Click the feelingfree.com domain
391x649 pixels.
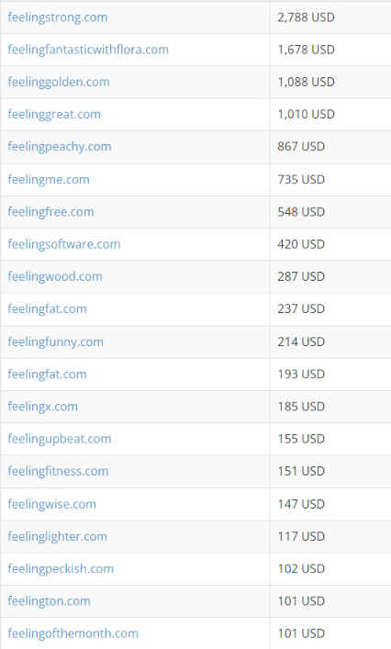(x=50, y=212)
